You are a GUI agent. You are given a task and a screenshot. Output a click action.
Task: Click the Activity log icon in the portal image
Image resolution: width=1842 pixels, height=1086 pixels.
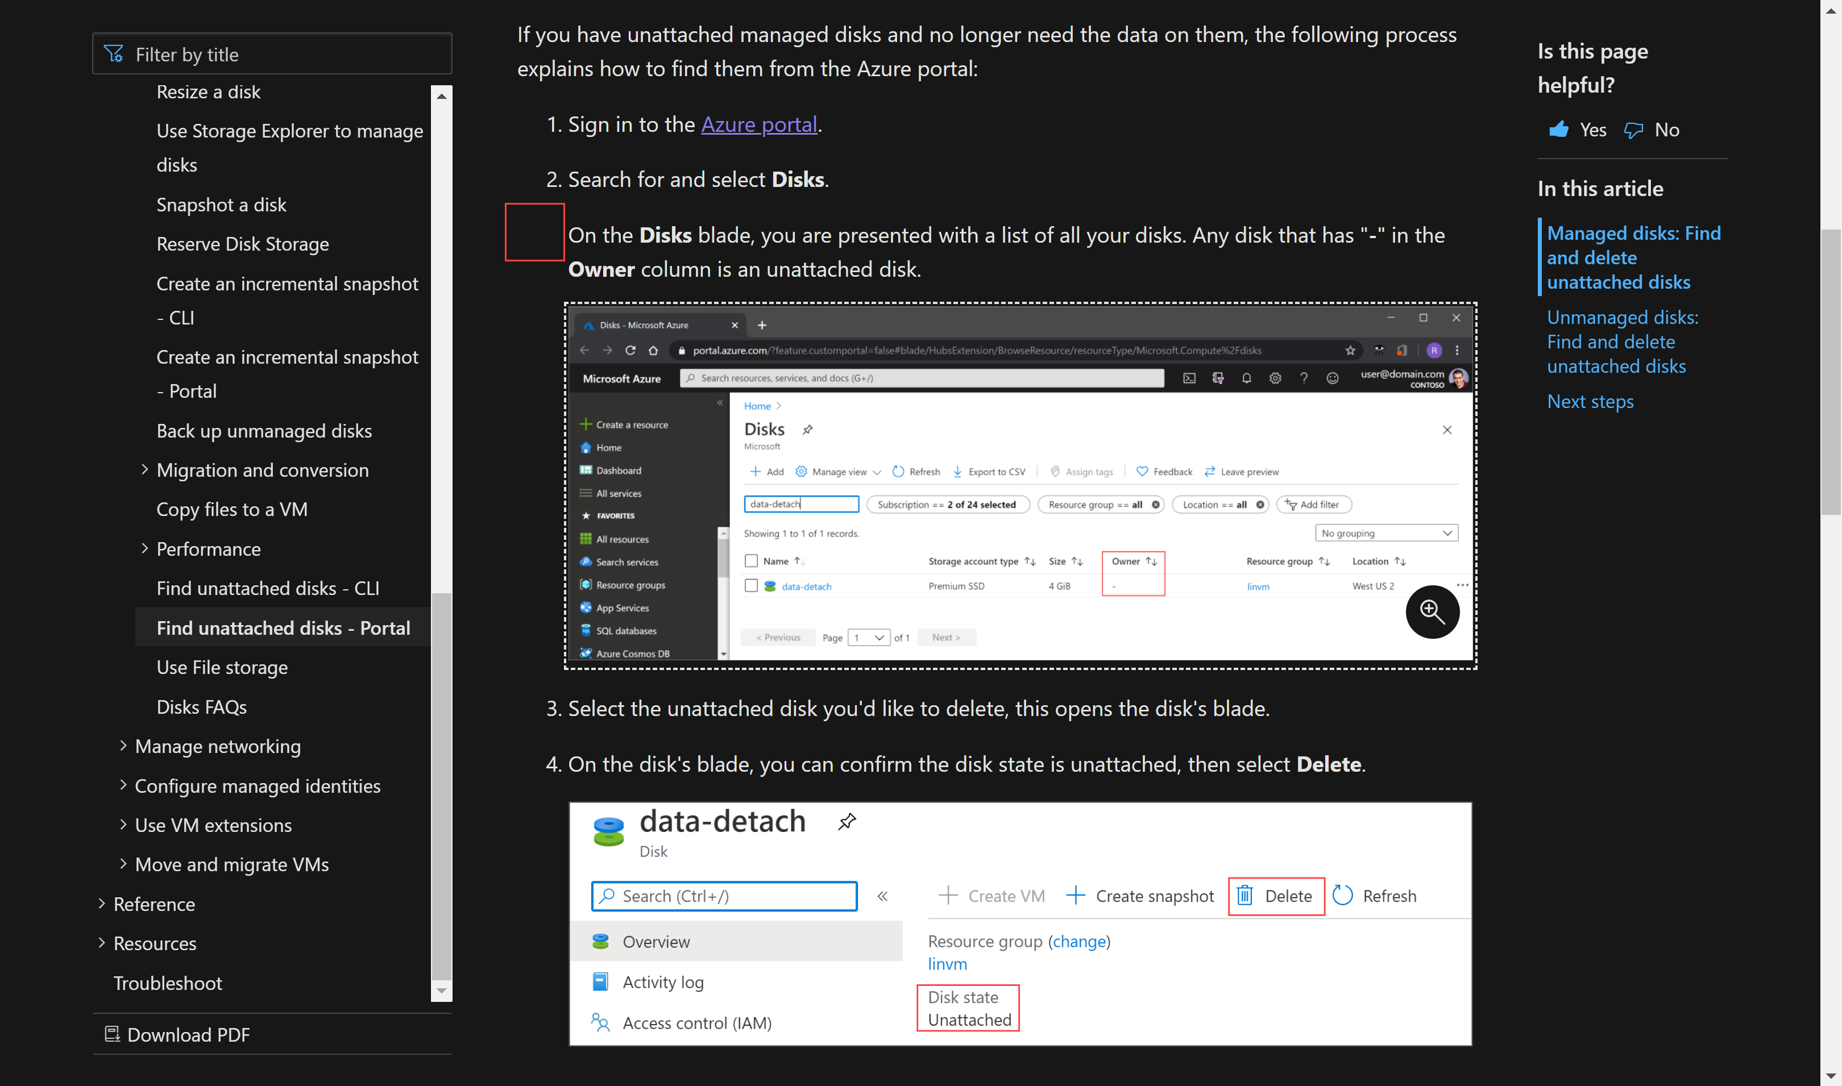(601, 981)
